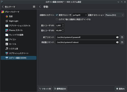The height and width of the screenshot is (92, 127).
Task: Click the 自動的にログイン: label
Action: [47, 15]
